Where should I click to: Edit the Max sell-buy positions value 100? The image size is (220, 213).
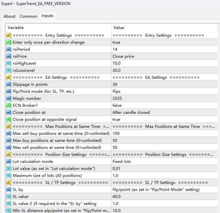coord(164,134)
